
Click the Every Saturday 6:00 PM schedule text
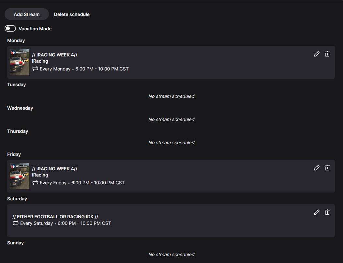pos(66,223)
